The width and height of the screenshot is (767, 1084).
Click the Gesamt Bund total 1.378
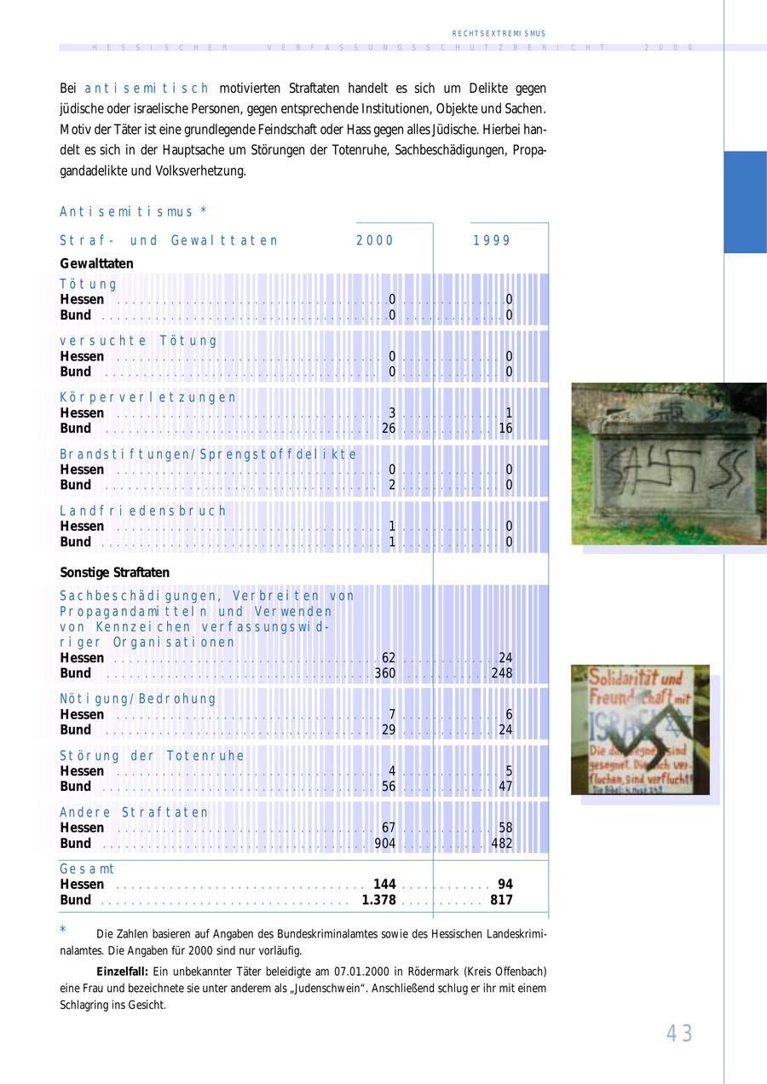pos(379,900)
